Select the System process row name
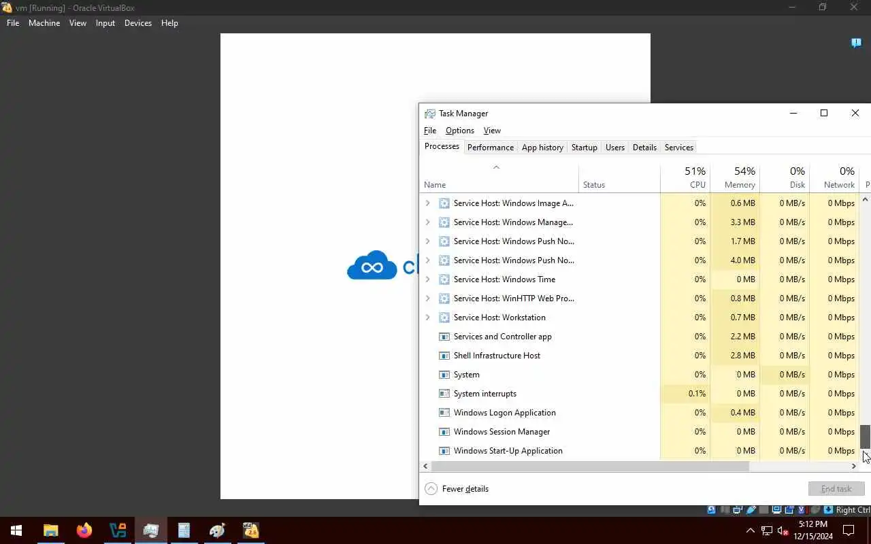 467,375
